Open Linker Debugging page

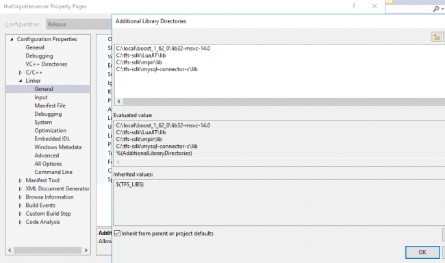click(x=48, y=114)
